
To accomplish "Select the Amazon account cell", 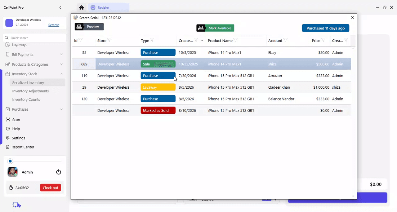I will click(275, 76).
